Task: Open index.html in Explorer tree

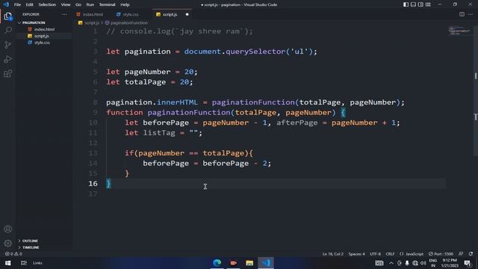Action: tap(45, 29)
